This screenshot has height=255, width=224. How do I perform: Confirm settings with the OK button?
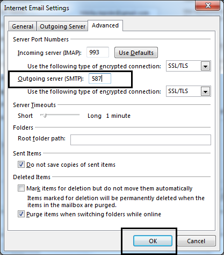[x=153, y=241]
